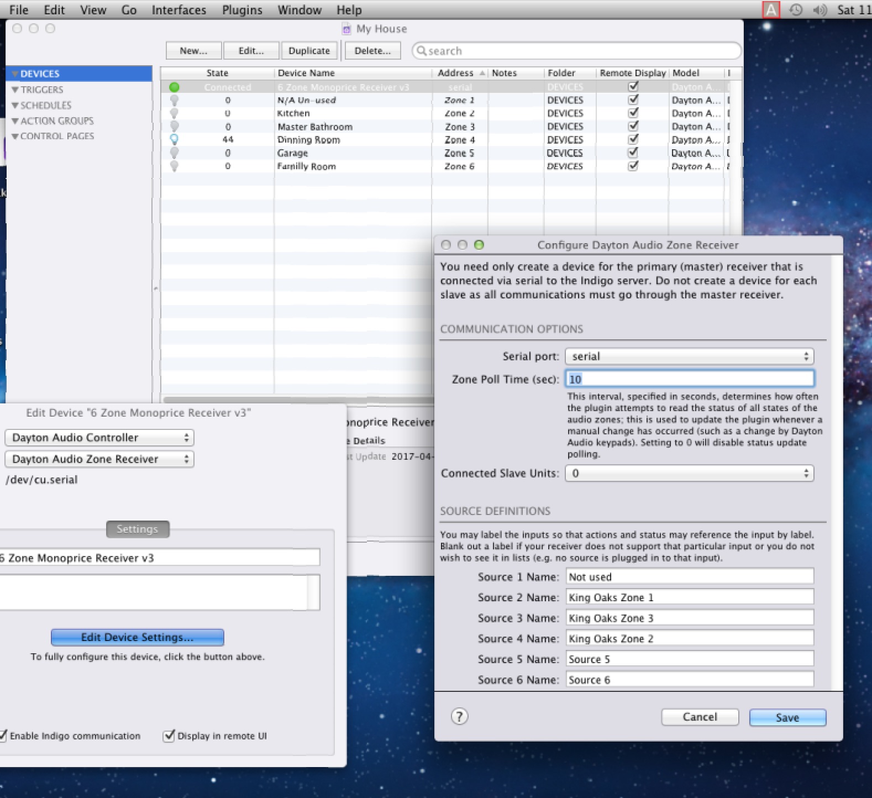Open the Serial port dropdown

(x=689, y=356)
